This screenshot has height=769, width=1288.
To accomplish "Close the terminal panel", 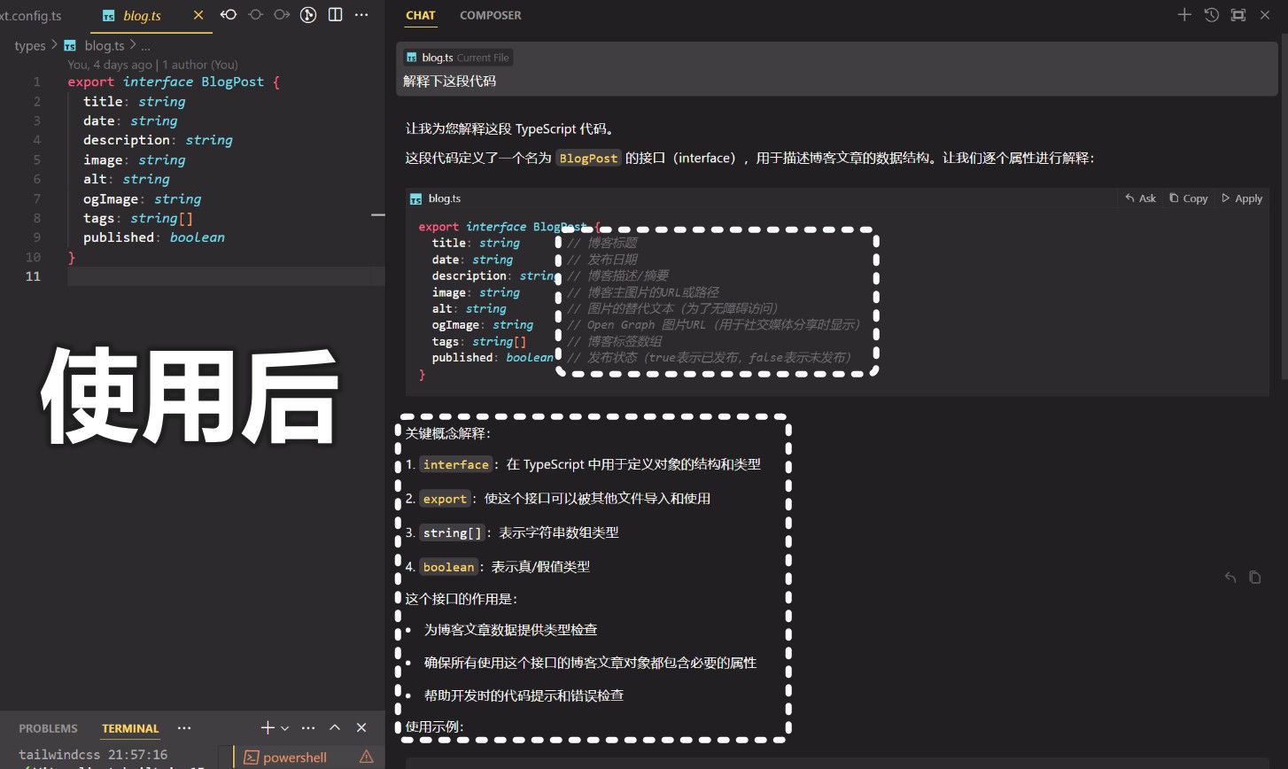I will click(361, 727).
